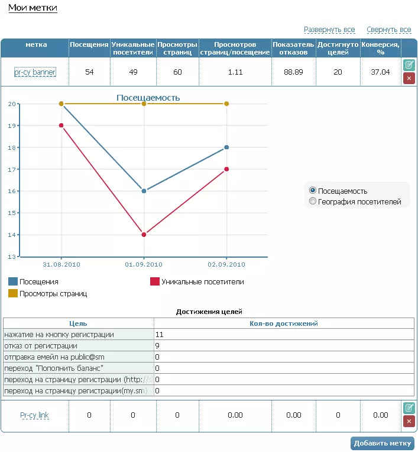The width and height of the screenshot is (418, 452).
Task: Open the Мои метки heading link
Action: 33,8
